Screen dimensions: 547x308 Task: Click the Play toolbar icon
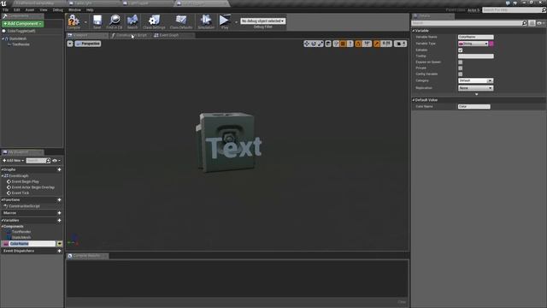[x=225, y=20]
